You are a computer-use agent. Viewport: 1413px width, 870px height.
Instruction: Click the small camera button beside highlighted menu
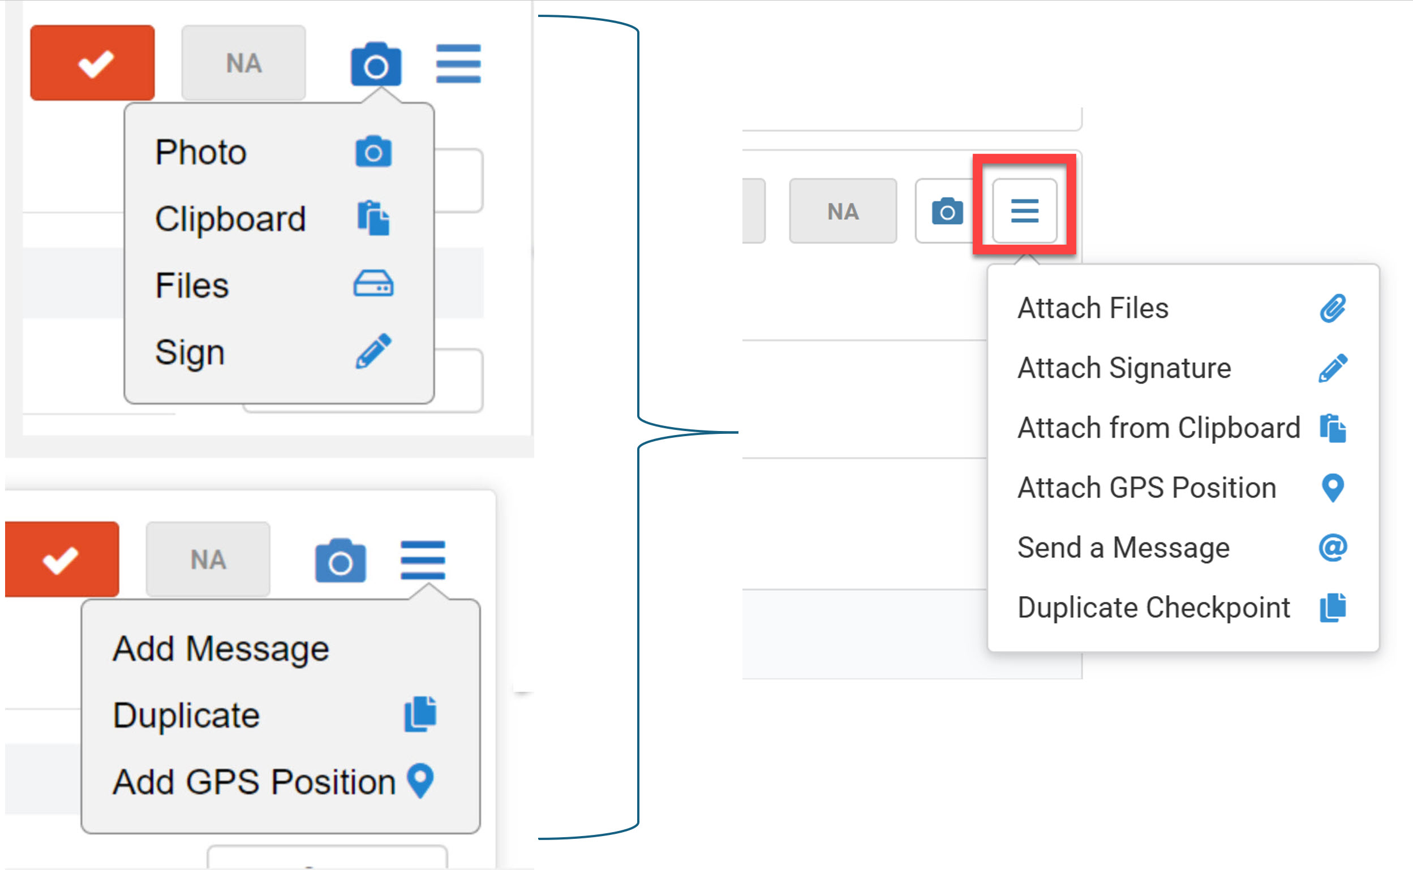point(947,211)
